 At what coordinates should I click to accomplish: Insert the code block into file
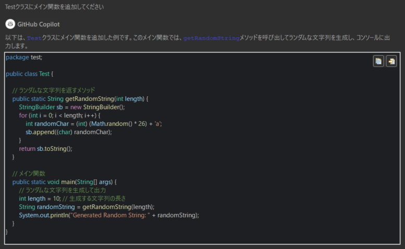391,61
